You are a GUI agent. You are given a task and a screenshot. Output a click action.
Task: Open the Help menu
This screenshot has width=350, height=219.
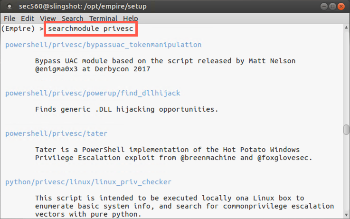pos(130,19)
